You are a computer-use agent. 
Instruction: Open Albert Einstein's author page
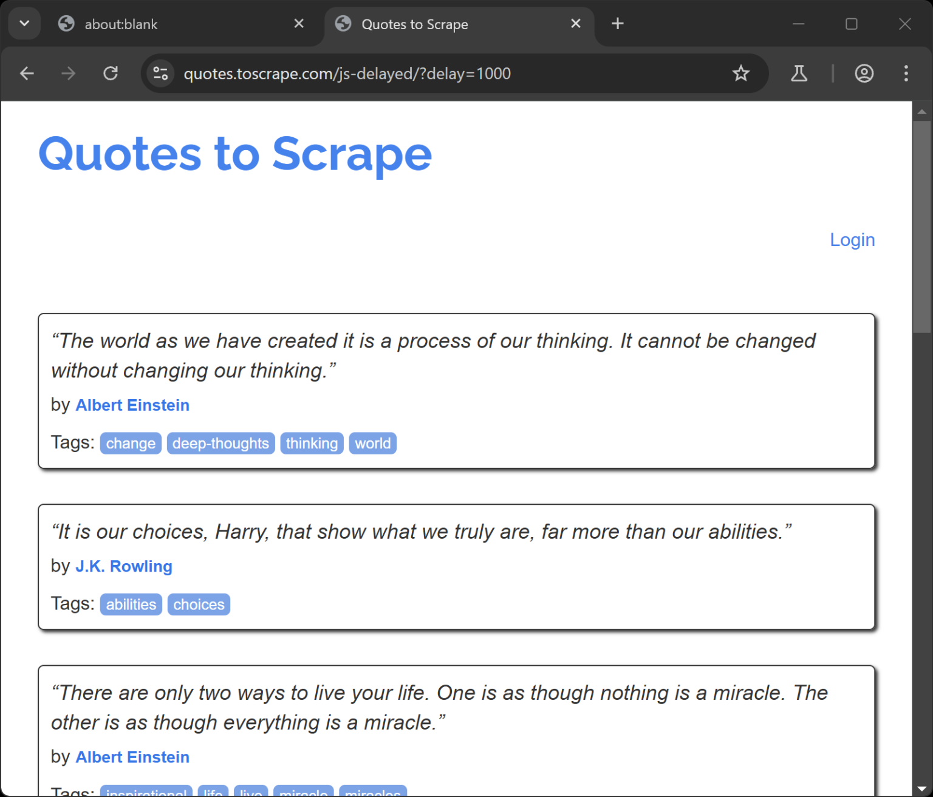(132, 405)
